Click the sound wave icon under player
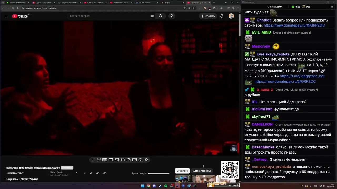Viewport: 337px width, 189px height. point(99,160)
